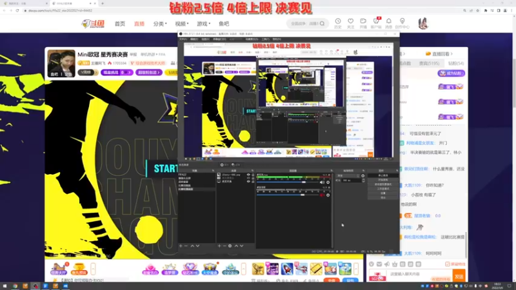This screenshot has width=516, height=290.
Task: Unmute the second mixer channel red speaker icon
Action: click(x=322, y=195)
